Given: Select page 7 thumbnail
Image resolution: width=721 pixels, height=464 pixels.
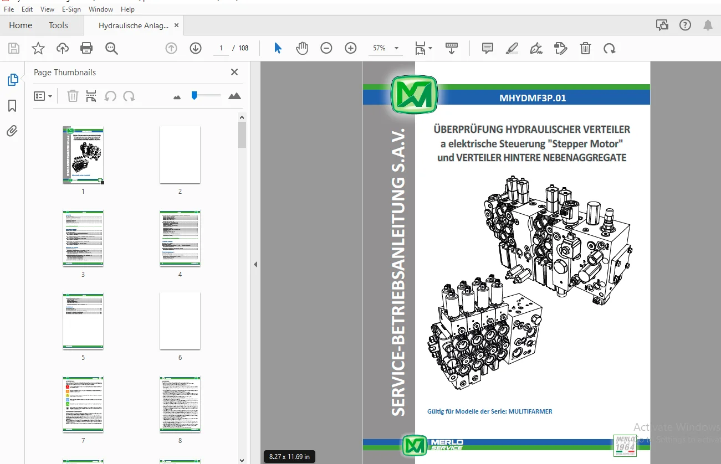Looking at the screenshot, I should [x=83, y=404].
